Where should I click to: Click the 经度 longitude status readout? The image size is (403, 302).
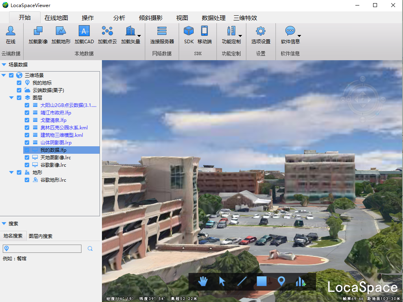(x=120, y=298)
